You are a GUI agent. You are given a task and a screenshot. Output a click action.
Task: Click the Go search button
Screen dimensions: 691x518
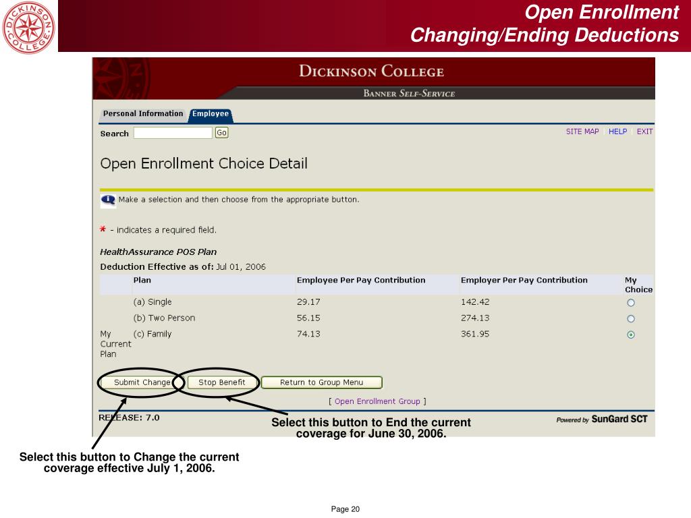[x=221, y=133]
